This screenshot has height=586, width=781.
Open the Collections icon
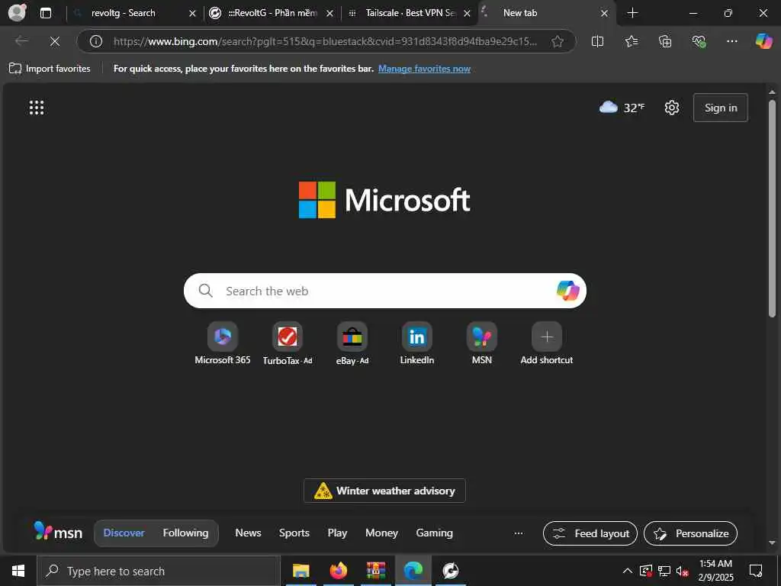665,41
